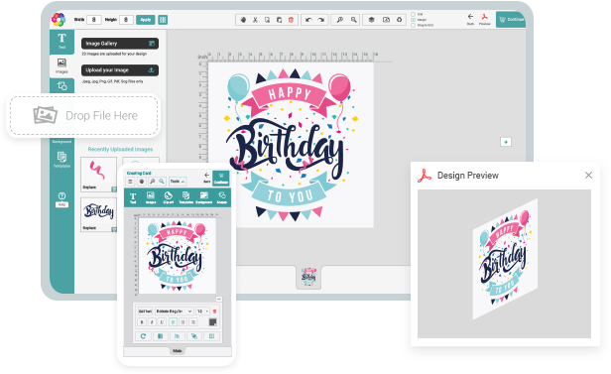Copy the selected element in toolbar
Viewport: 611px width, 374px height.
pyautogui.click(x=268, y=20)
